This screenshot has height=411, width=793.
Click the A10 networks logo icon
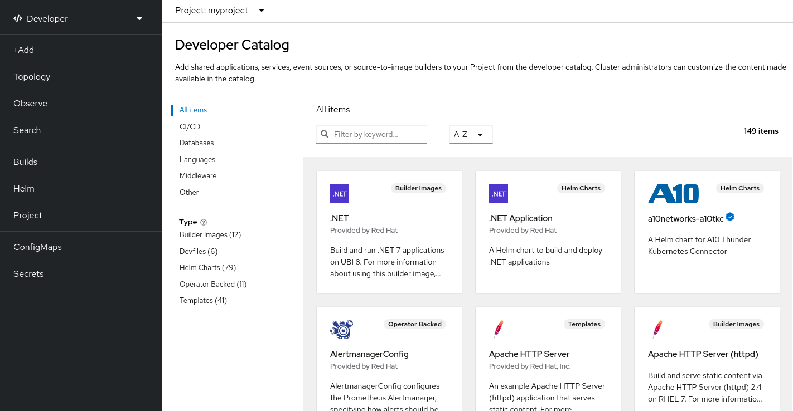(673, 194)
